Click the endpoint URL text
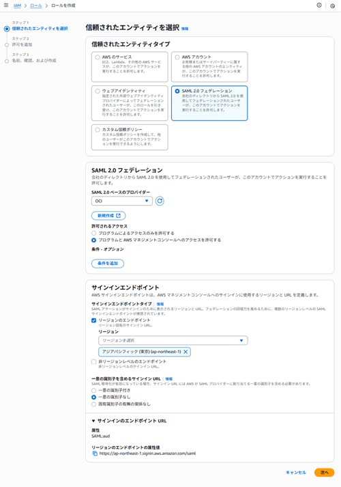341x487 pixels. tap(147, 454)
